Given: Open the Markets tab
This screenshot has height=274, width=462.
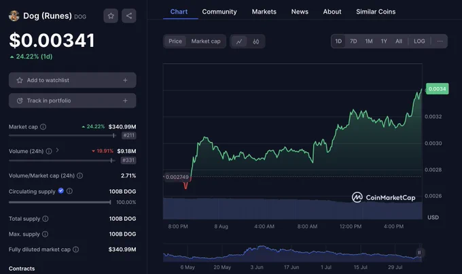Looking at the screenshot, I should tap(264, 12).
